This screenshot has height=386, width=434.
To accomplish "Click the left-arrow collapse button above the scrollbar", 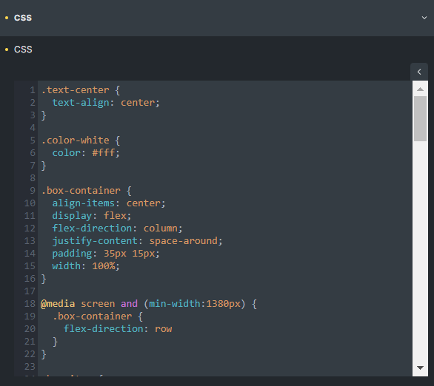I will pos(419,72).
